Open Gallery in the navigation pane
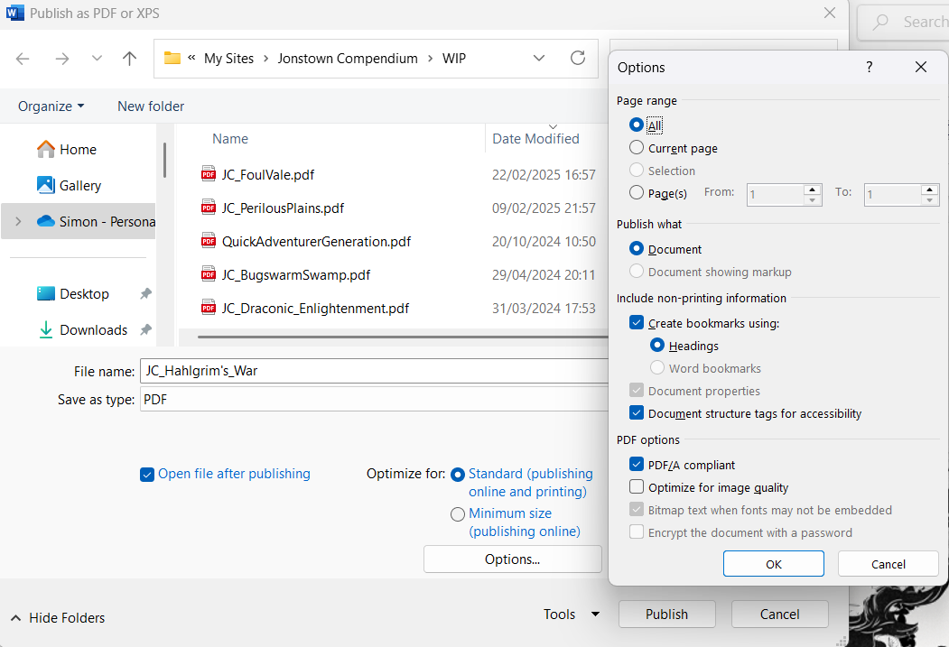Viewport: 949px width, 647px height. pyautogui.click(x=79, y=186)
